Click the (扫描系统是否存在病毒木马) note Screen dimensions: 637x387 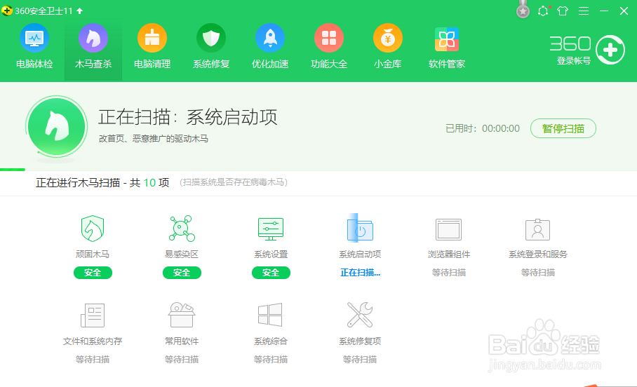[x=234, y=183]
